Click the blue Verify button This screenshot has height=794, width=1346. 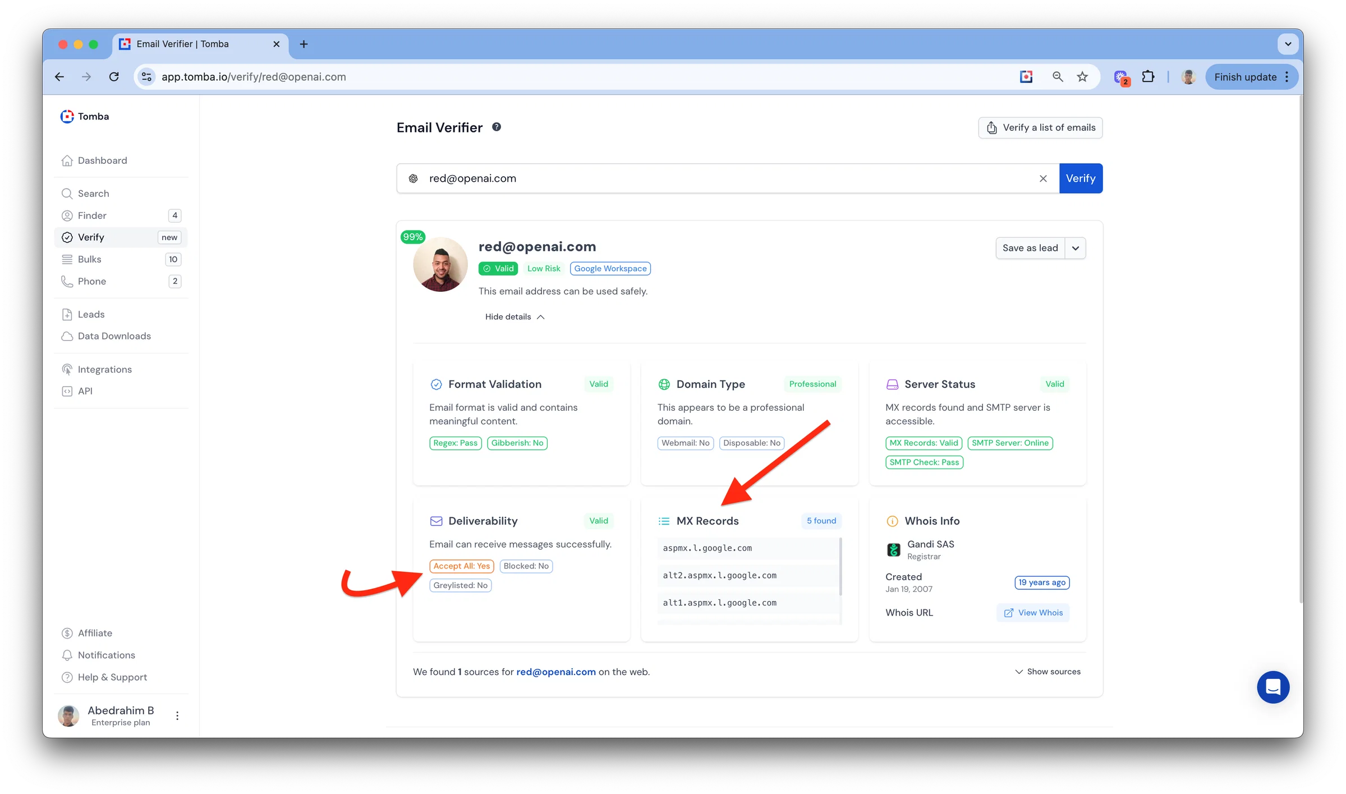tap(1081, 178)
